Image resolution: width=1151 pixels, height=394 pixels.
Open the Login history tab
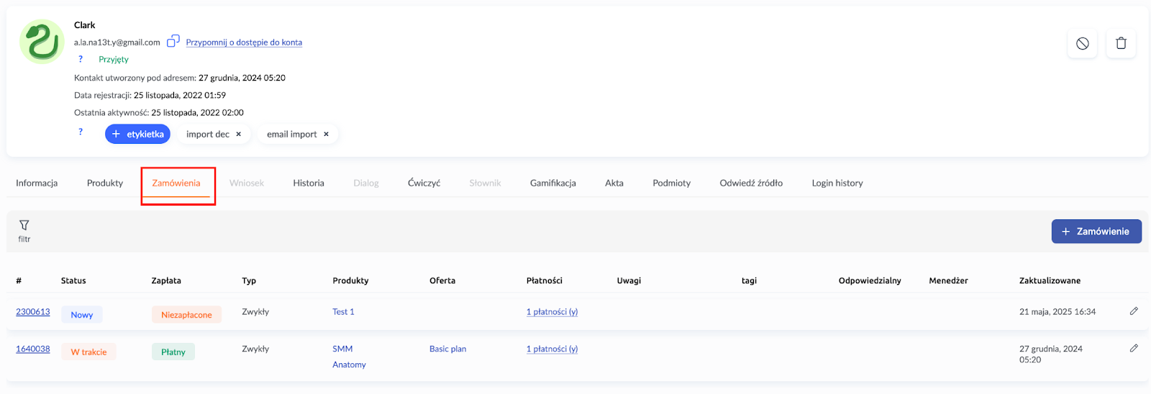point(837,183)
